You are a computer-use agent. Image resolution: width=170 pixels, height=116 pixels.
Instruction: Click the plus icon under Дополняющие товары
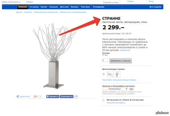(x=104, y=74)
